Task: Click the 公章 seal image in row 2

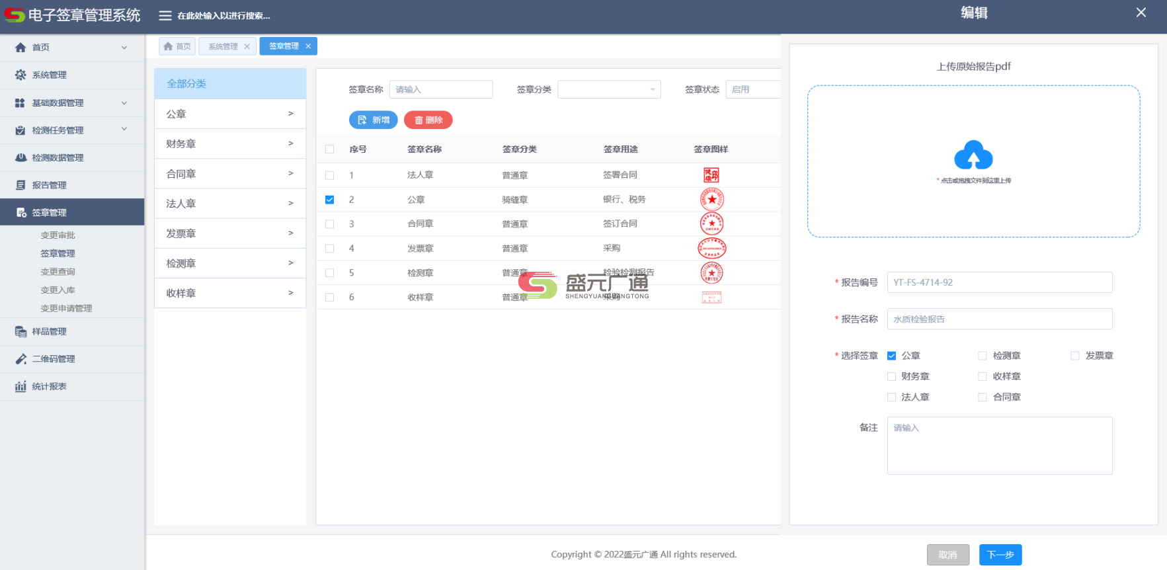Action: tap(711, 200)
